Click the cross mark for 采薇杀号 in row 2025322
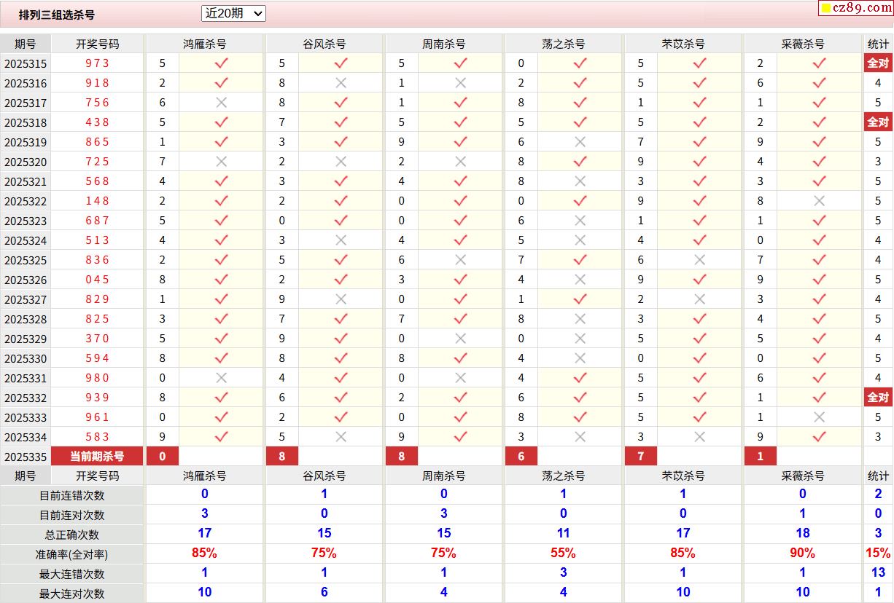Screen dimensions: 894x603 [x=819, y=201]
